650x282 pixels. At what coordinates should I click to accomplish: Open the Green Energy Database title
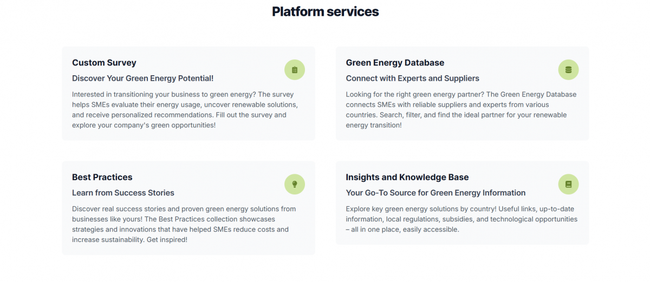[x=395, y=63]
